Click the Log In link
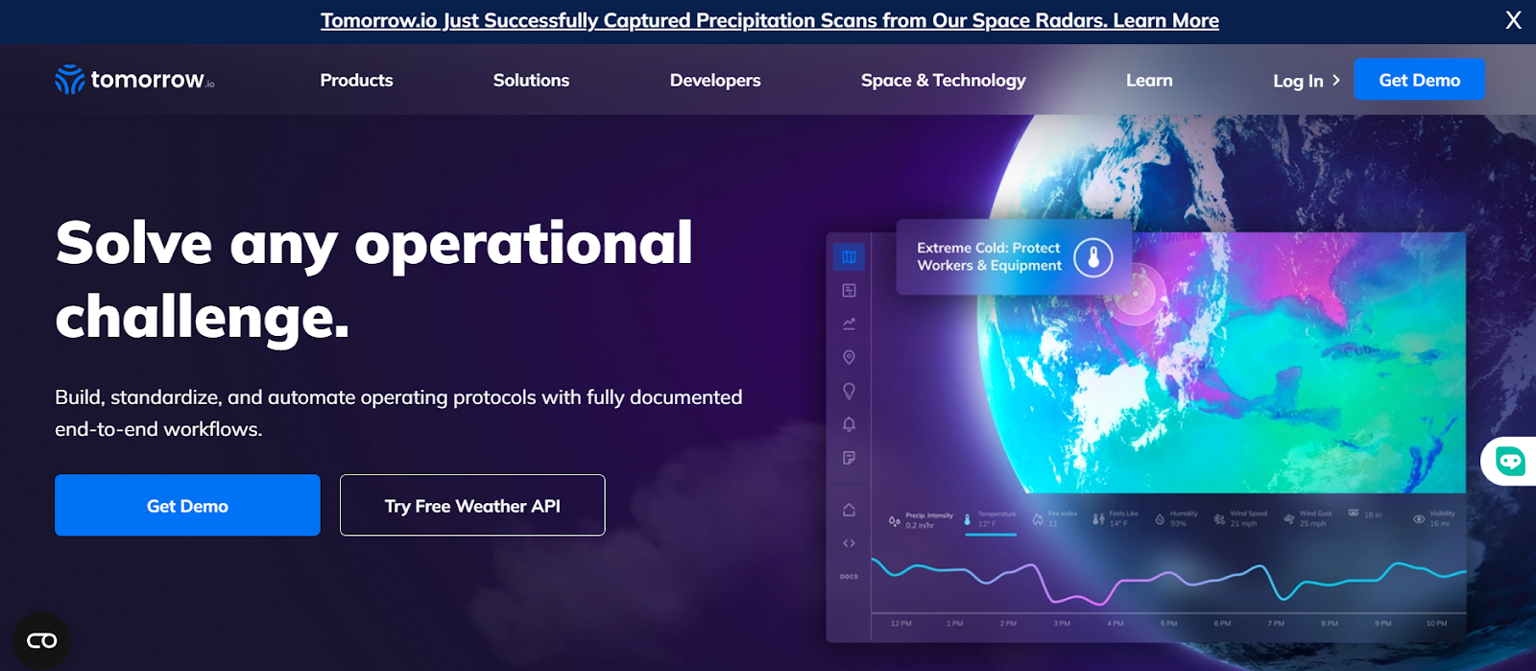Viewport: 1536px width, 671px height. click(1298, 81)
